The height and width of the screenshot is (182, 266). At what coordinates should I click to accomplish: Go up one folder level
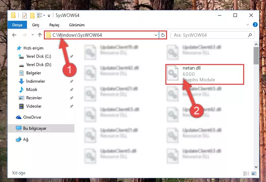tap(40, 35)
